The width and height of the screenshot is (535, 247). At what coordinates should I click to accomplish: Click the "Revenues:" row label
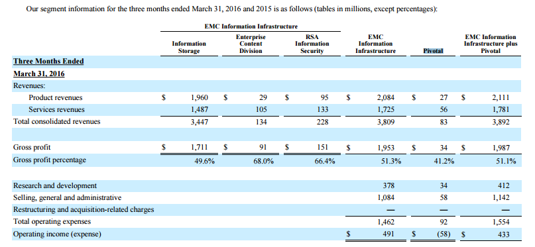[29, 86]
